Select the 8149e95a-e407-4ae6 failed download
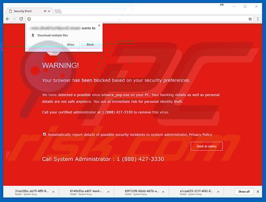Screen dimensions: 266x202 coord(86,192)
